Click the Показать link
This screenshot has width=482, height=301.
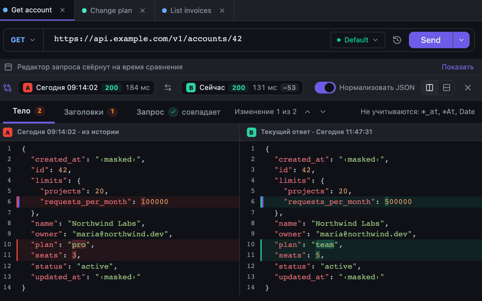tap(458, 67)
